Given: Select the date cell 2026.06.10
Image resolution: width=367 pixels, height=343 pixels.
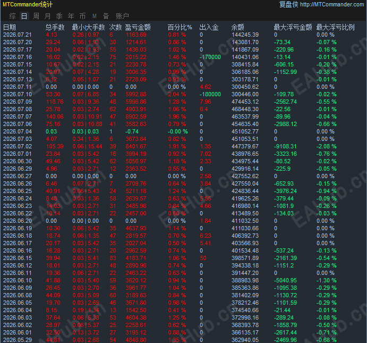Looking at the screenshot, I should (18, 280).
